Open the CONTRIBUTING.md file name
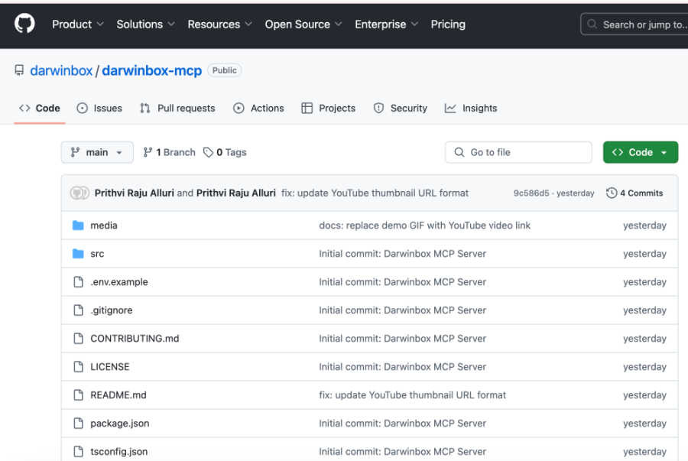This screenshot has height=461, width=688. (x=135, y=338)
